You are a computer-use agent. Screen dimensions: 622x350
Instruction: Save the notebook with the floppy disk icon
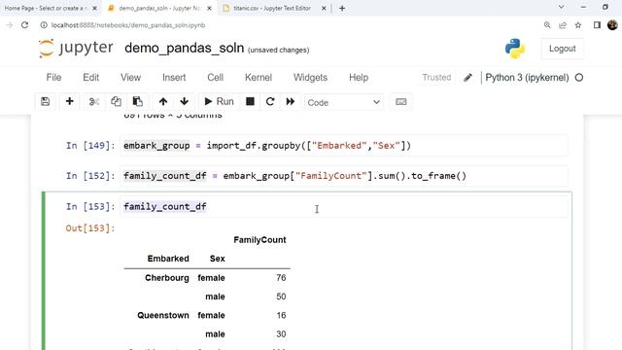[46, 101]
